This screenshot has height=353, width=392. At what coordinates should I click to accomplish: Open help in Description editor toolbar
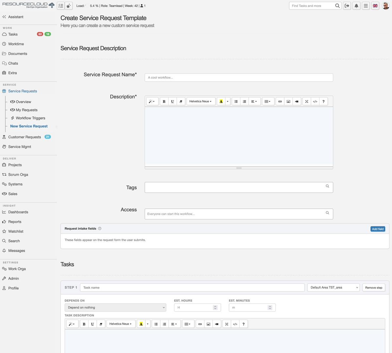point(323,102)
